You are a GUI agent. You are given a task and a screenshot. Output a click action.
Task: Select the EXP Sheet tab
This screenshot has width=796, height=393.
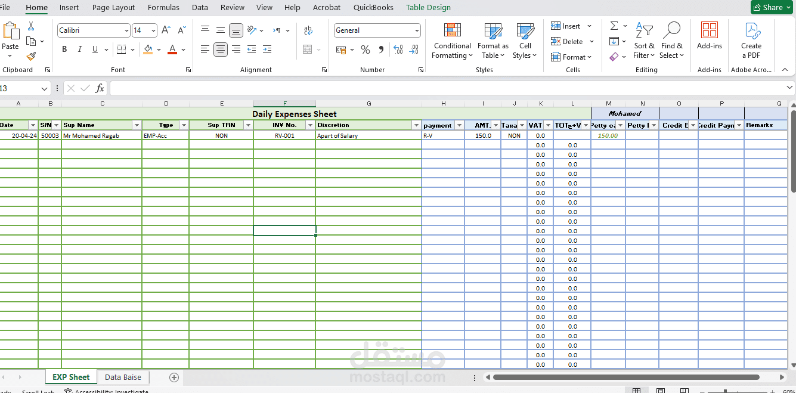71,377
